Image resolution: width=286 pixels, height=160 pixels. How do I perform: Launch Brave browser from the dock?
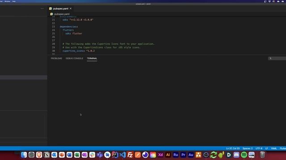tap(39, 155)
